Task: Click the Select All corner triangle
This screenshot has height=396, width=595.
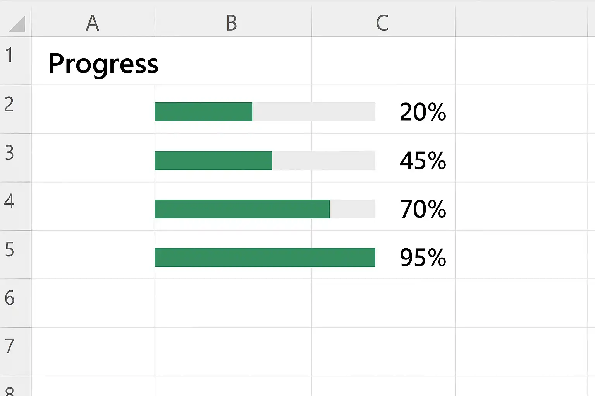Action: point(17,24)
